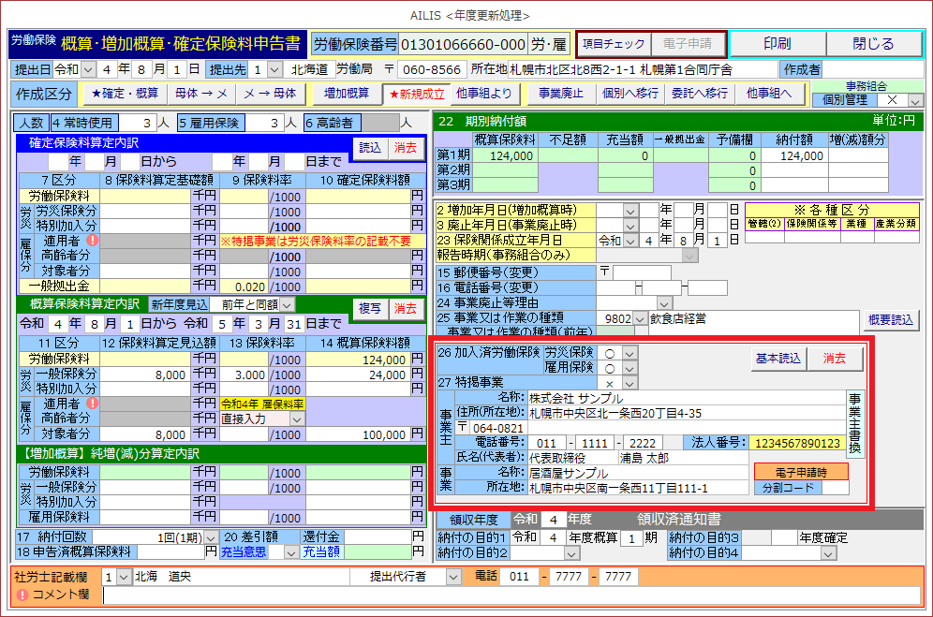The image size is (933, 617).
Task: Click 読込 in 確定保険料算定内訳 header
Action: click(x=369, y=147)
